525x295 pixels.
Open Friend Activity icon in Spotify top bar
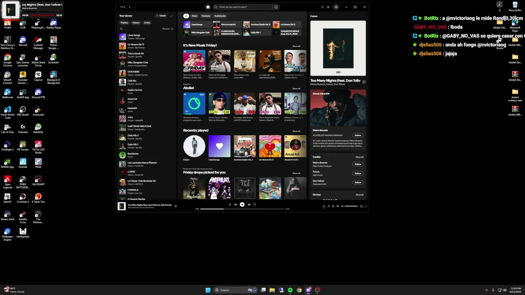point(328,7)
